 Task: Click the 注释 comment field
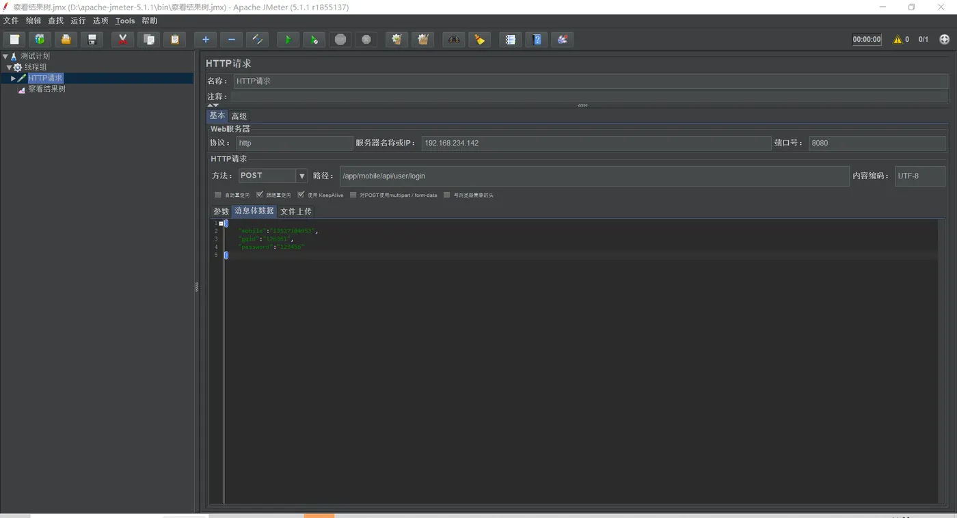pos(591,96)
